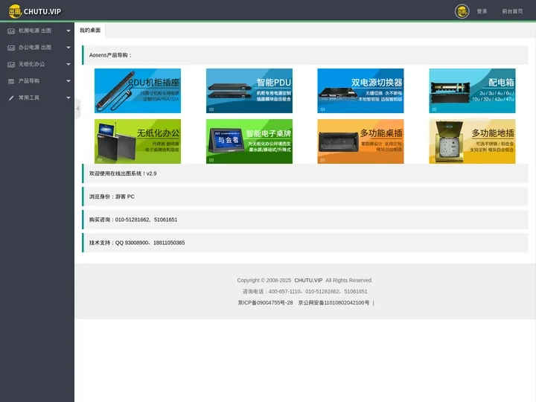The width and height of the screenshot is (536, 402).
Task: Open the 多功能桌插 product banner
Action: 360,141
